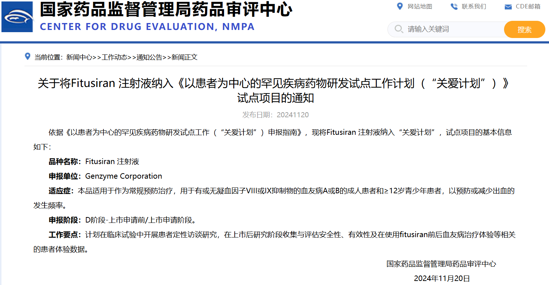This screenshot has width=549, height=285.
Task: Click the signature line 国家药品监督管理局药品审评中心
Action: pyautogui.click(x=442, y=264)
